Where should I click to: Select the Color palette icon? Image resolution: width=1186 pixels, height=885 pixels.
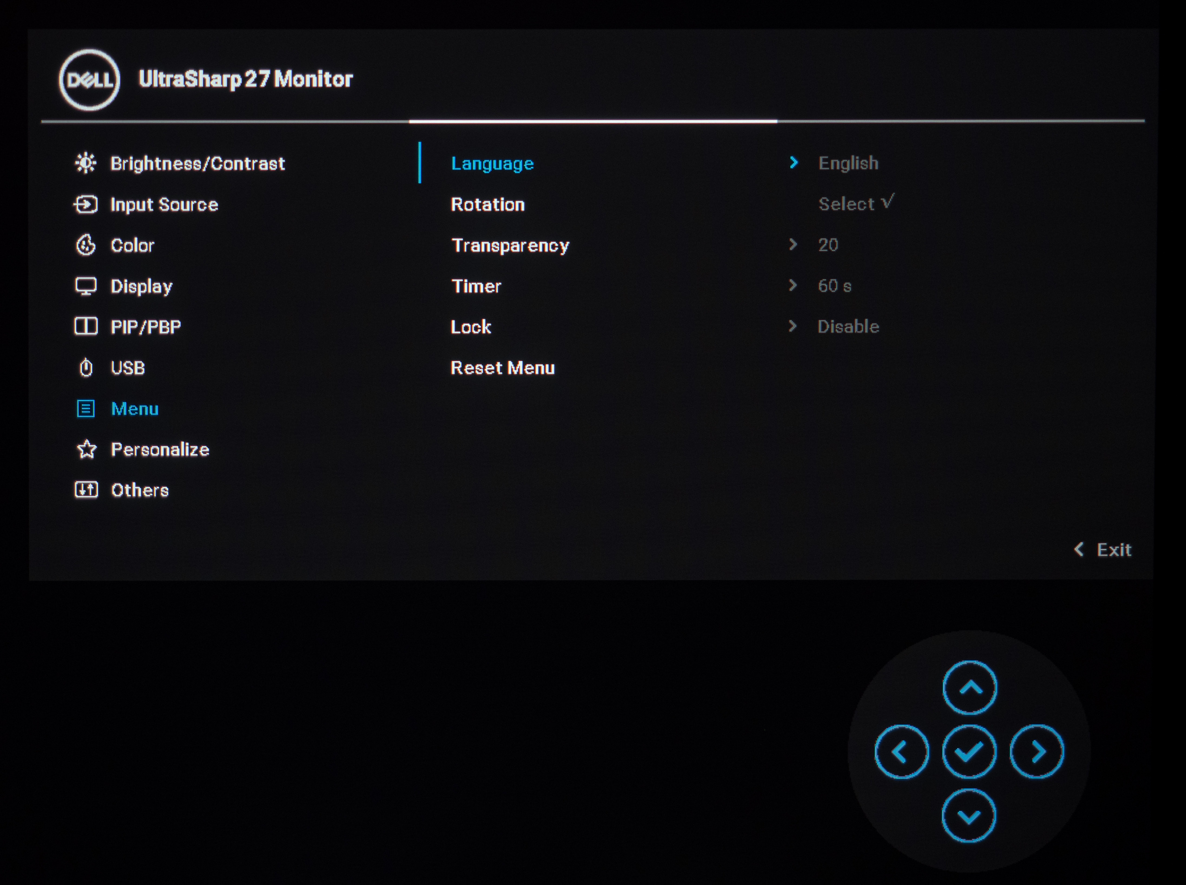click(86, 245)
